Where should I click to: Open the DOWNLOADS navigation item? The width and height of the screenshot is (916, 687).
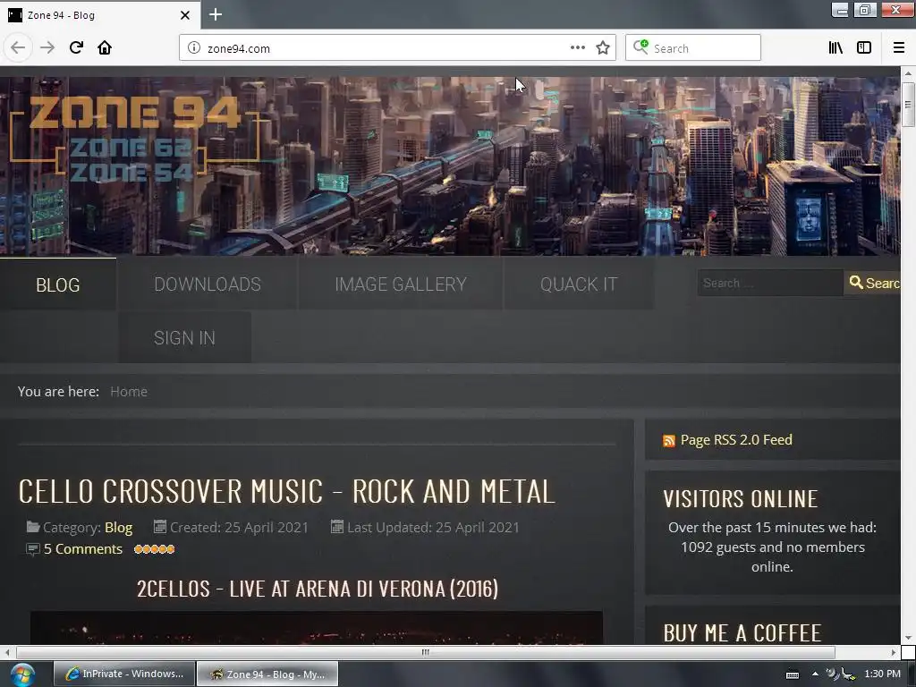tap(208, 284)
